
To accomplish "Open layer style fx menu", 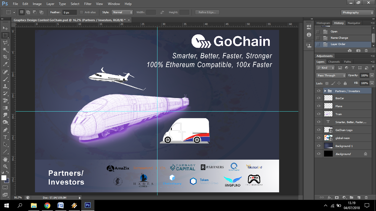I will point(329,198).
